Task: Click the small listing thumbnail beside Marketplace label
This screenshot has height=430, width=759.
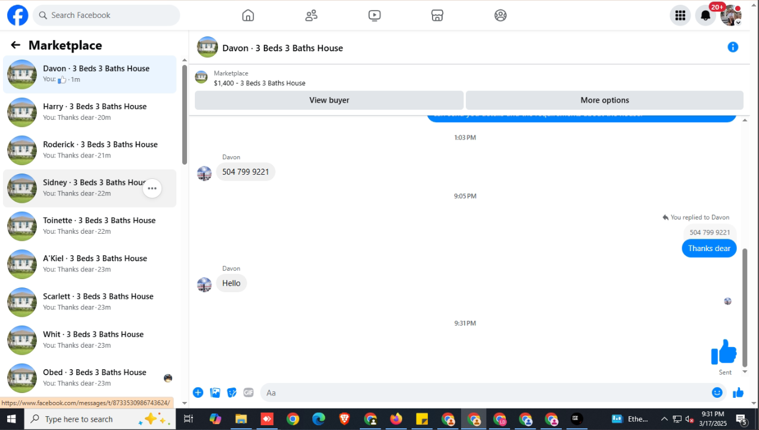Action: 201,78
